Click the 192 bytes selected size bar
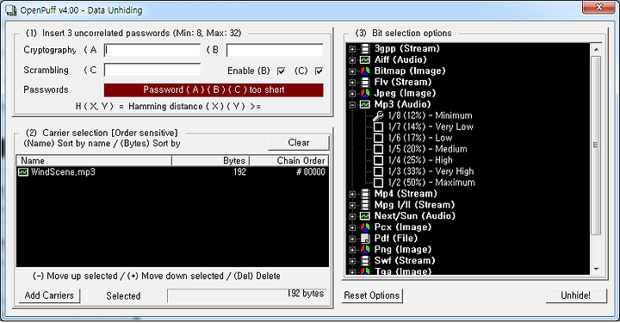620x323 pixels. pos(247,295)
